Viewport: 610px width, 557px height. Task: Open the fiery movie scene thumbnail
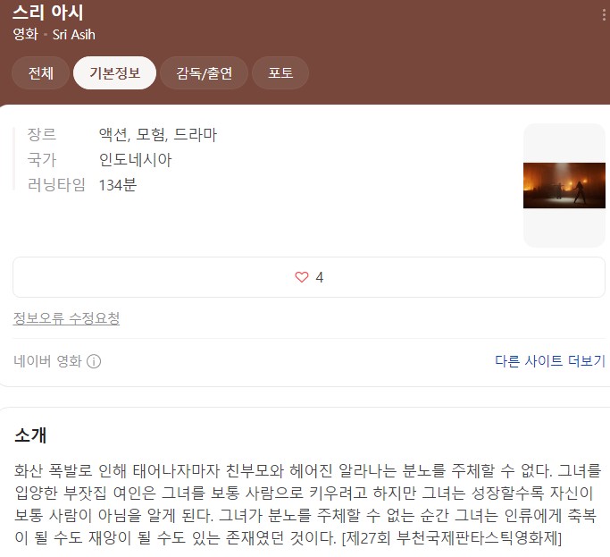click(x=564, y=185)
